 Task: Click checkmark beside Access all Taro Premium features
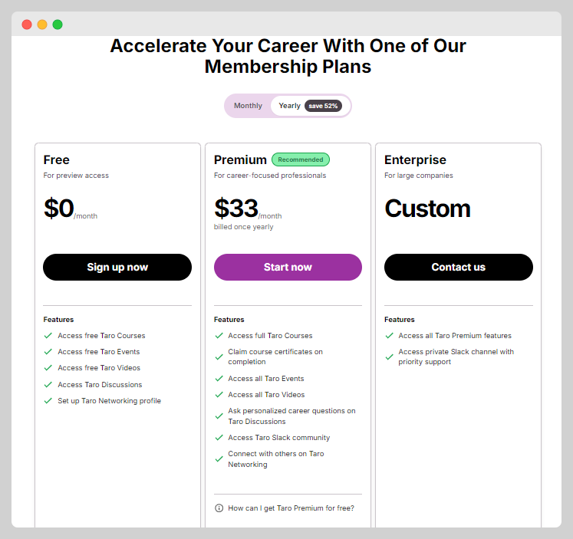tap(390, 336)
